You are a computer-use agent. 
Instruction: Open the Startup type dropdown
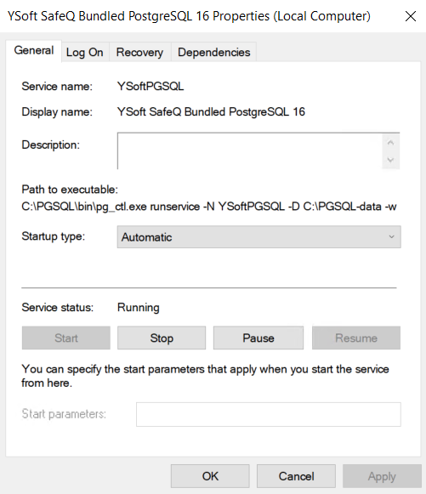[259, 237]
